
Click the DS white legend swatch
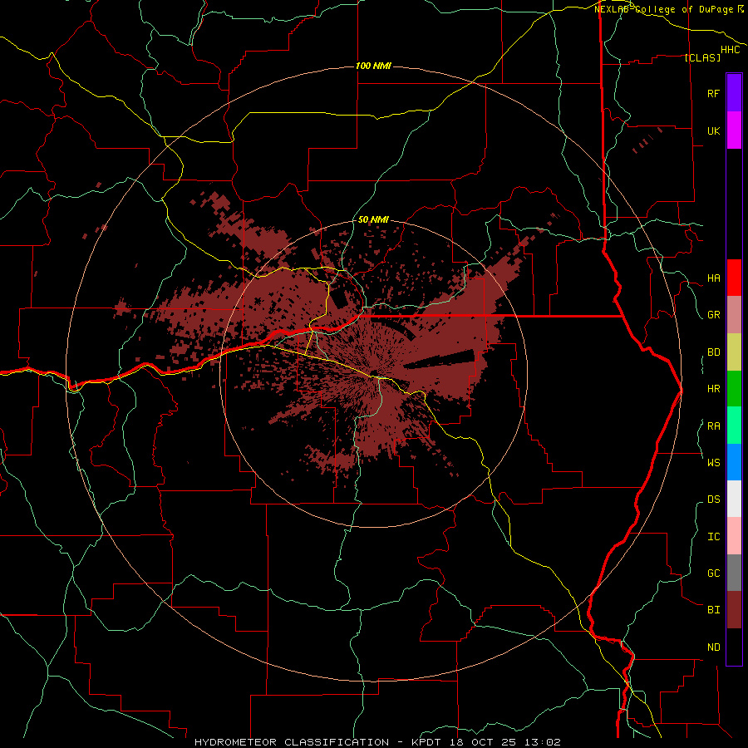[734, 499]
